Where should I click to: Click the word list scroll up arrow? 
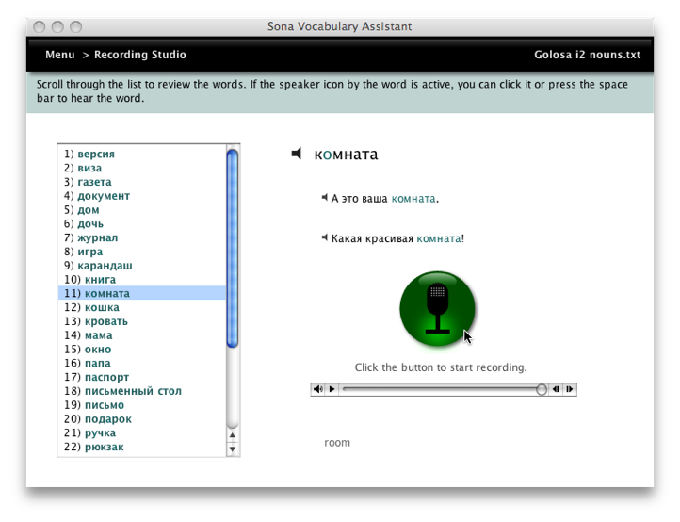pos(234,436)
